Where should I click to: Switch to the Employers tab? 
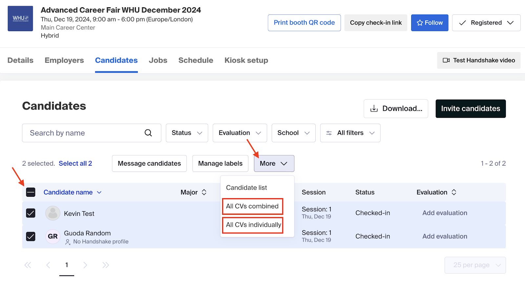(x=64, y=60)
